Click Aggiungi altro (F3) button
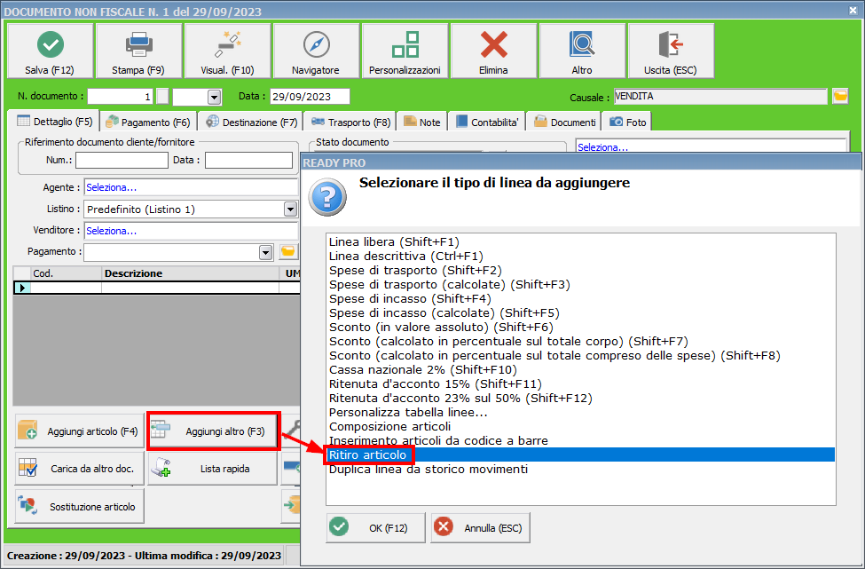This screenshot has width=865, height=569. click(214, 431)
